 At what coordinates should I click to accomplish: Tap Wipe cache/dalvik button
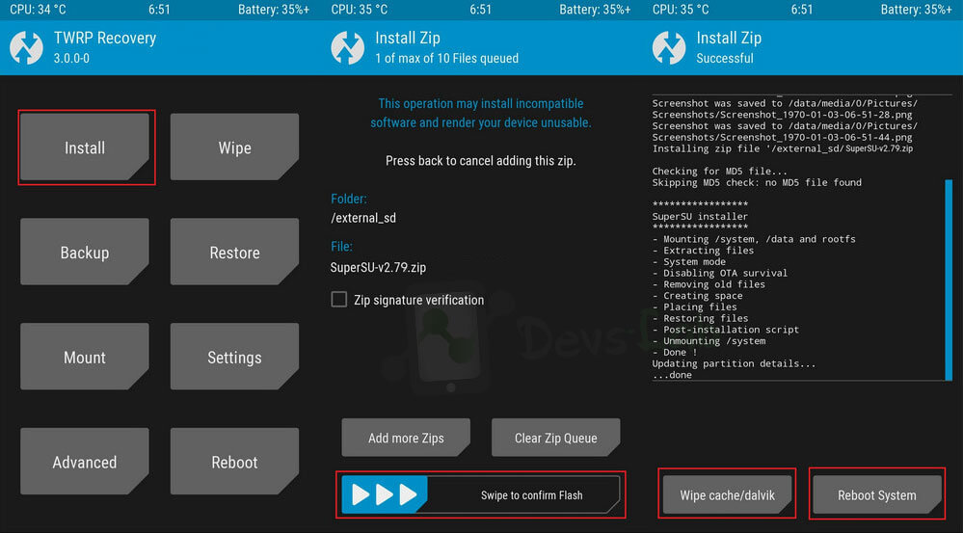(727, 495)
